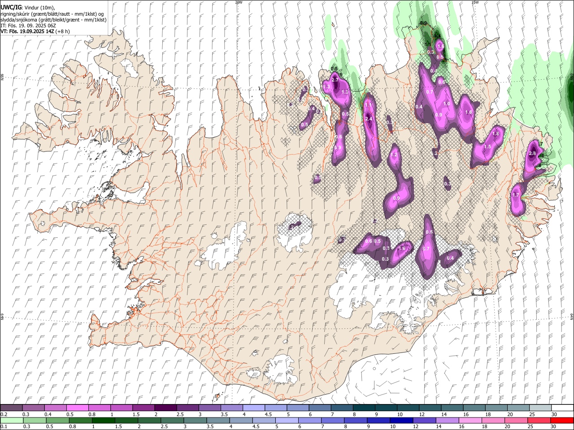This screenshot has height=430, width=574.
Task: Click the 6–7 slate-blue snow legend swatch
Action: pos(320,408)
